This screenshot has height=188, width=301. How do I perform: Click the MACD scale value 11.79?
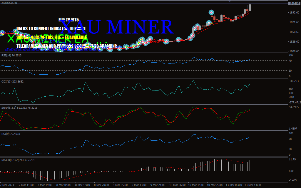[x=292, y=160]
